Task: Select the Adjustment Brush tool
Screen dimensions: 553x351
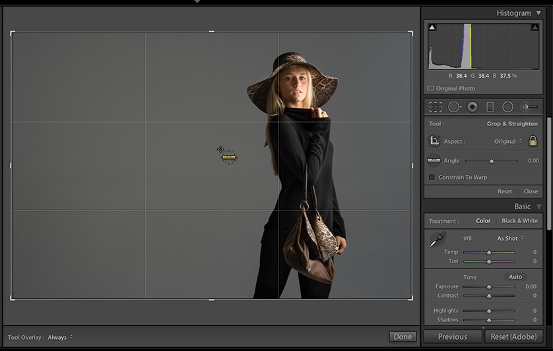Action: pyautogui.click(x=530, y=107)
